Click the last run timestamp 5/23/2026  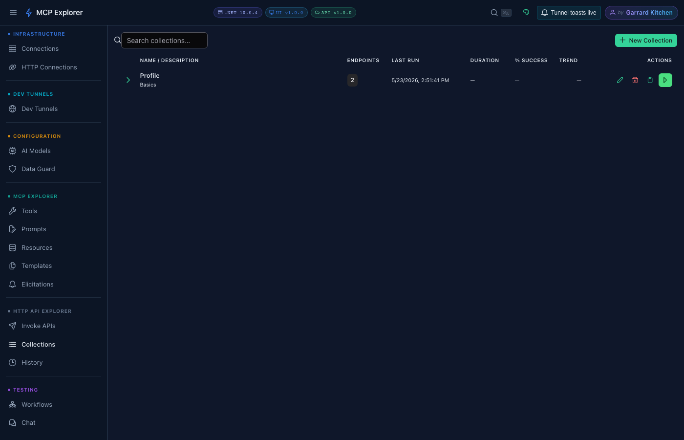click(x=420, y=80)
